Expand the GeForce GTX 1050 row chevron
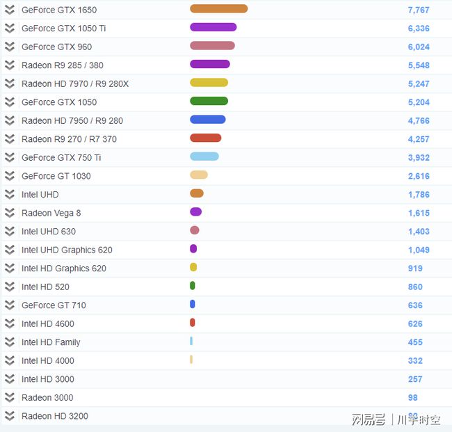This screenshot has height=432, width=452. coord(10,102)
